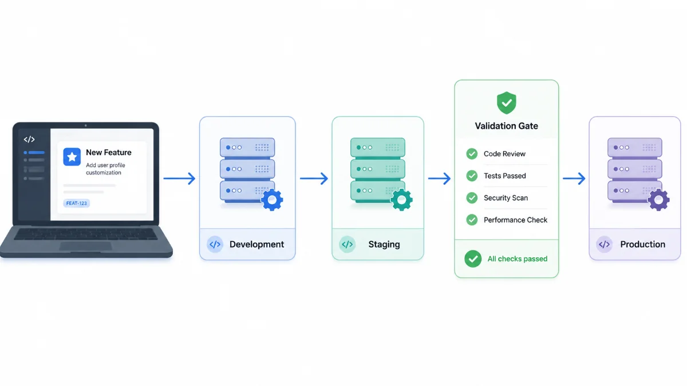Click the 'Add user profile customization' description
The width and height of the screenshot is (687, 386).
click(x=105, y=169)
